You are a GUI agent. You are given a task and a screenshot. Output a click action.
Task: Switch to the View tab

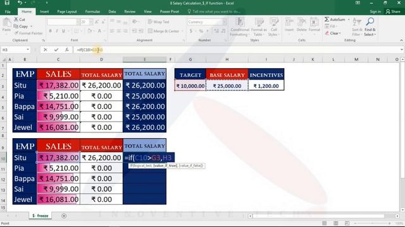coord(147,11)
